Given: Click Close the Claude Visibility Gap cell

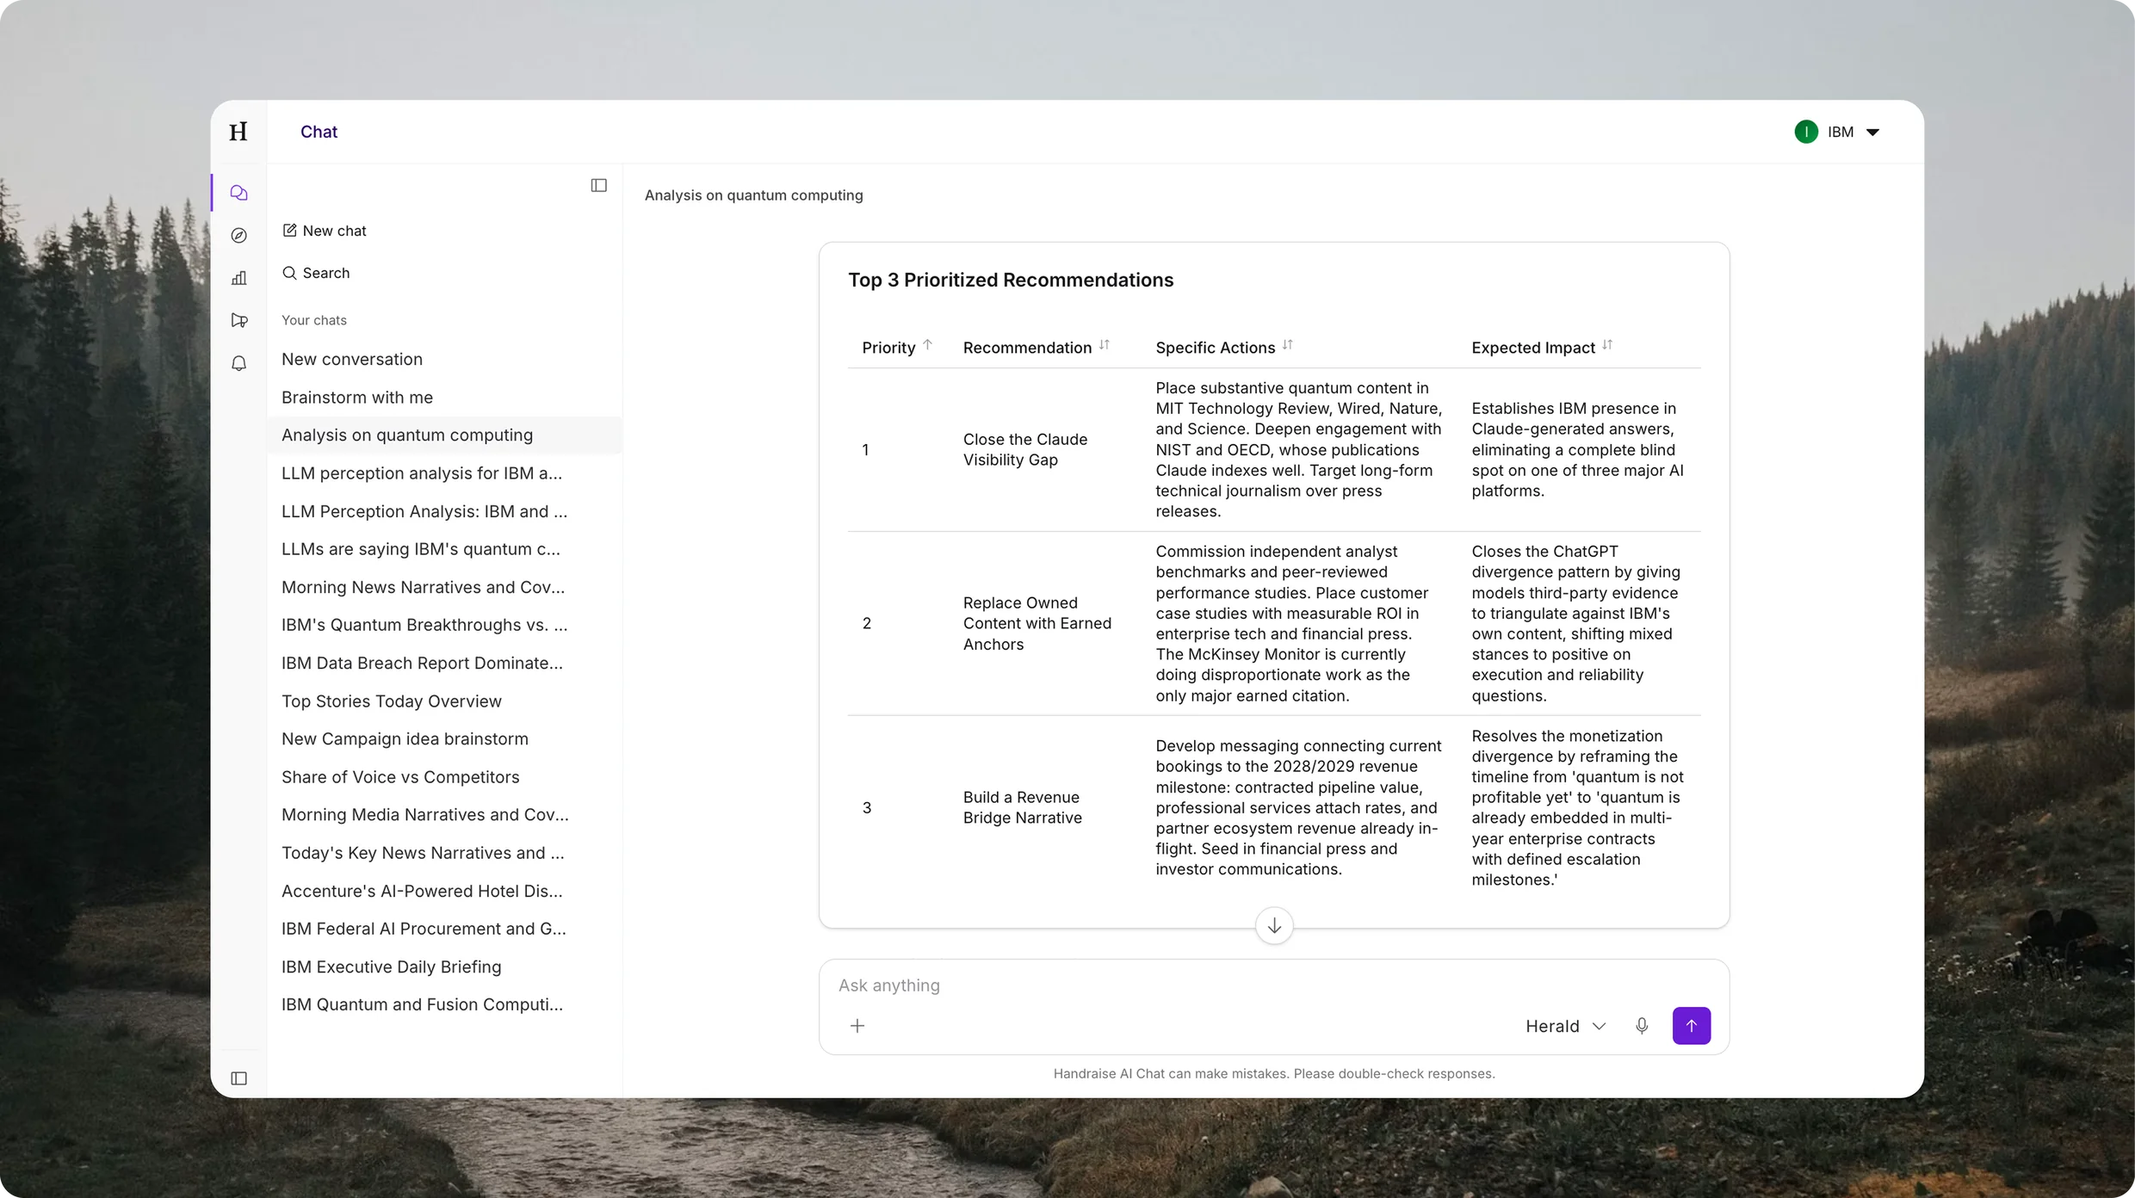Looking at the screenshot, I should point(1025,449).
